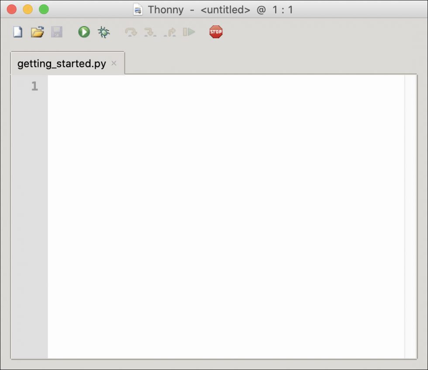Image resolution: width=428 pixels, height=370 pixels.
Task: Resume execution with the play-arrow icon
Action: 190,31
